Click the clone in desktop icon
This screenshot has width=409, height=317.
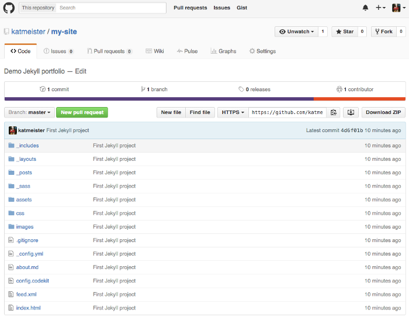tap(351, 112)
